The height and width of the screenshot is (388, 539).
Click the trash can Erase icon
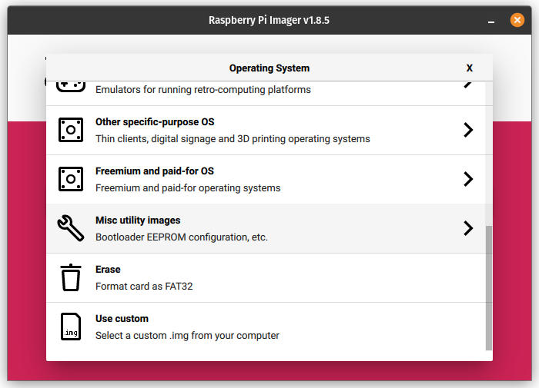point(71,277)
